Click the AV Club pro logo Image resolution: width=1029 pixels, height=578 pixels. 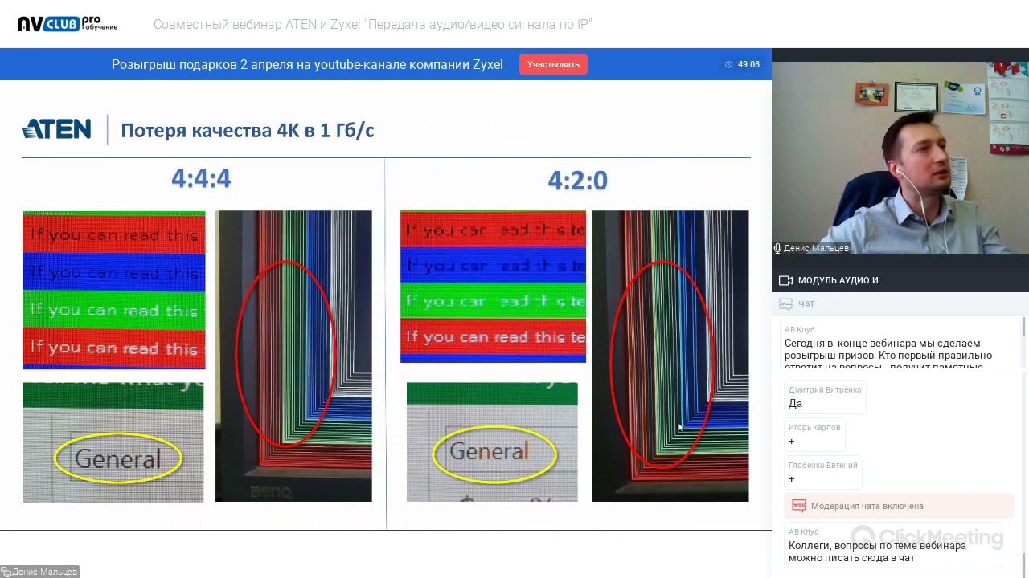68,24
